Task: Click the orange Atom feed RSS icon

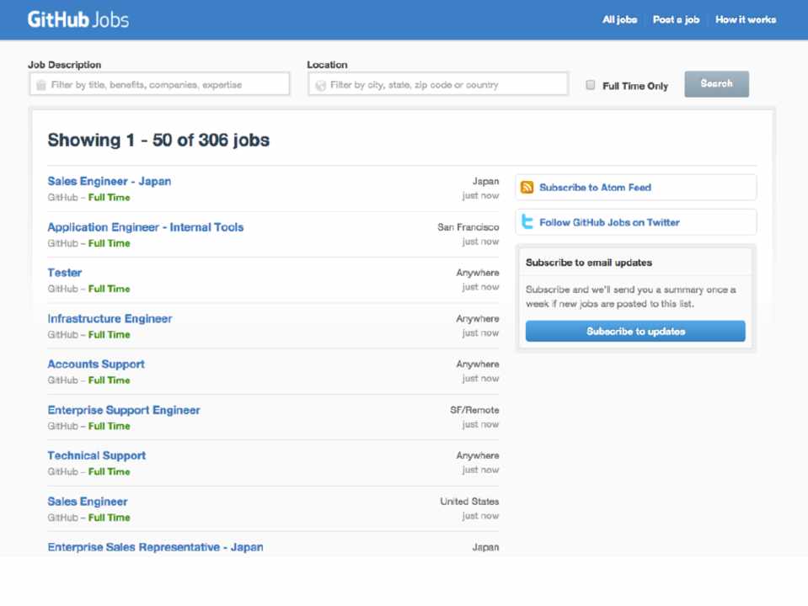Action: click(x=527, y=188)
